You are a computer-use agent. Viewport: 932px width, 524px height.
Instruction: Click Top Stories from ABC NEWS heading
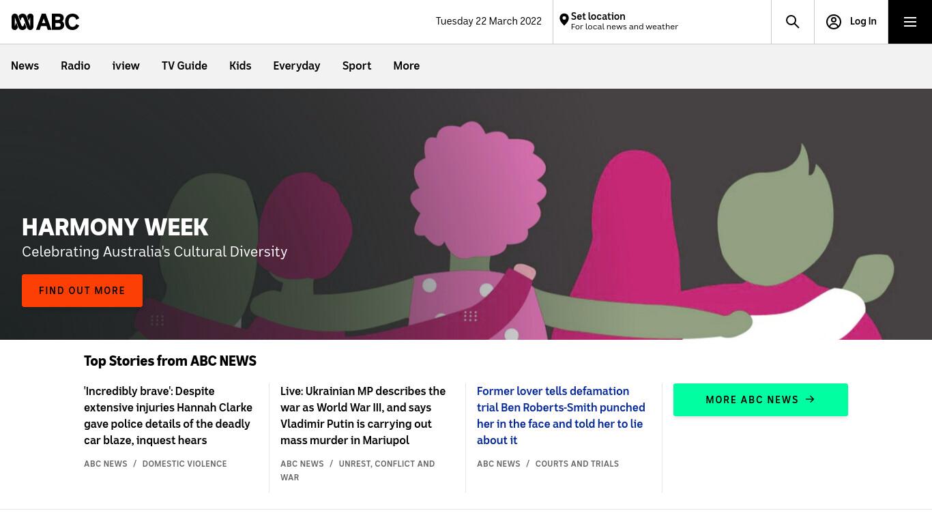pyautogui.click(x=170, y=362)
